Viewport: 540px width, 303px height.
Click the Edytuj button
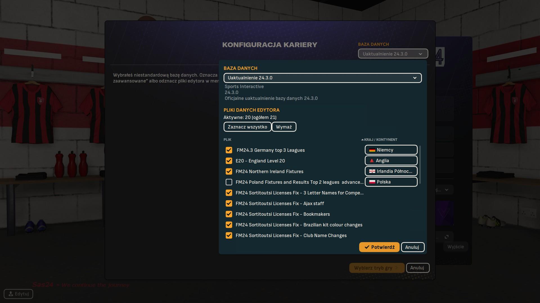click(18, 294)
